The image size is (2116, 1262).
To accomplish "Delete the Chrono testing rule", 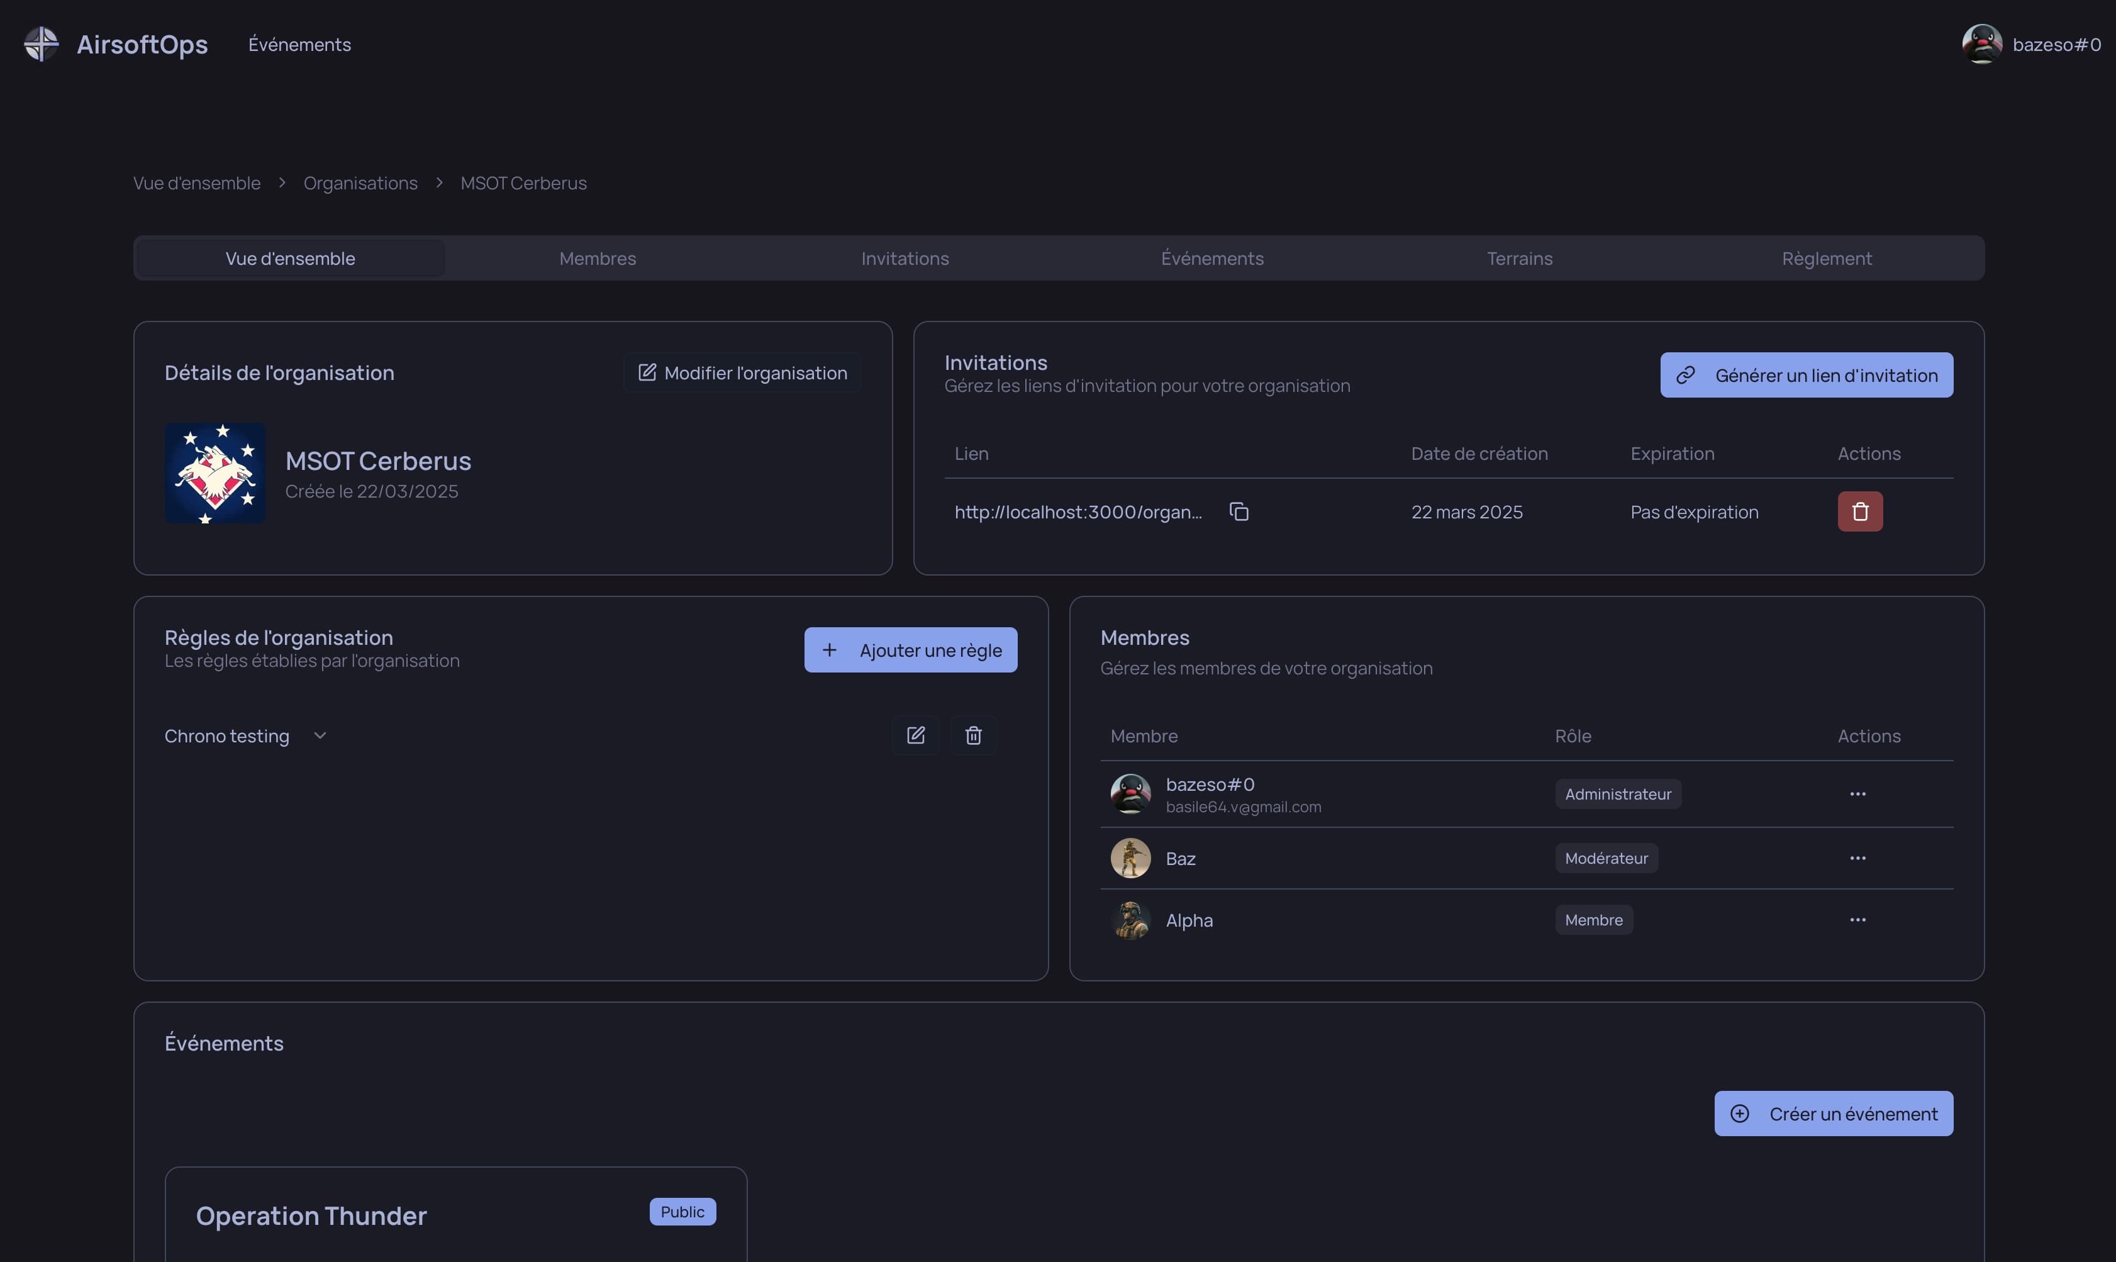I will [x=972, y=735].
